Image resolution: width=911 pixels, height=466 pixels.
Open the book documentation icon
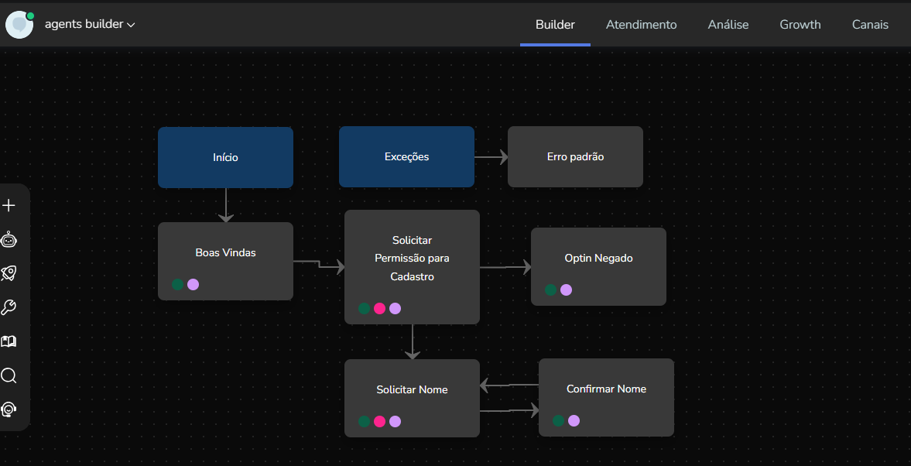tap(9, 341)
